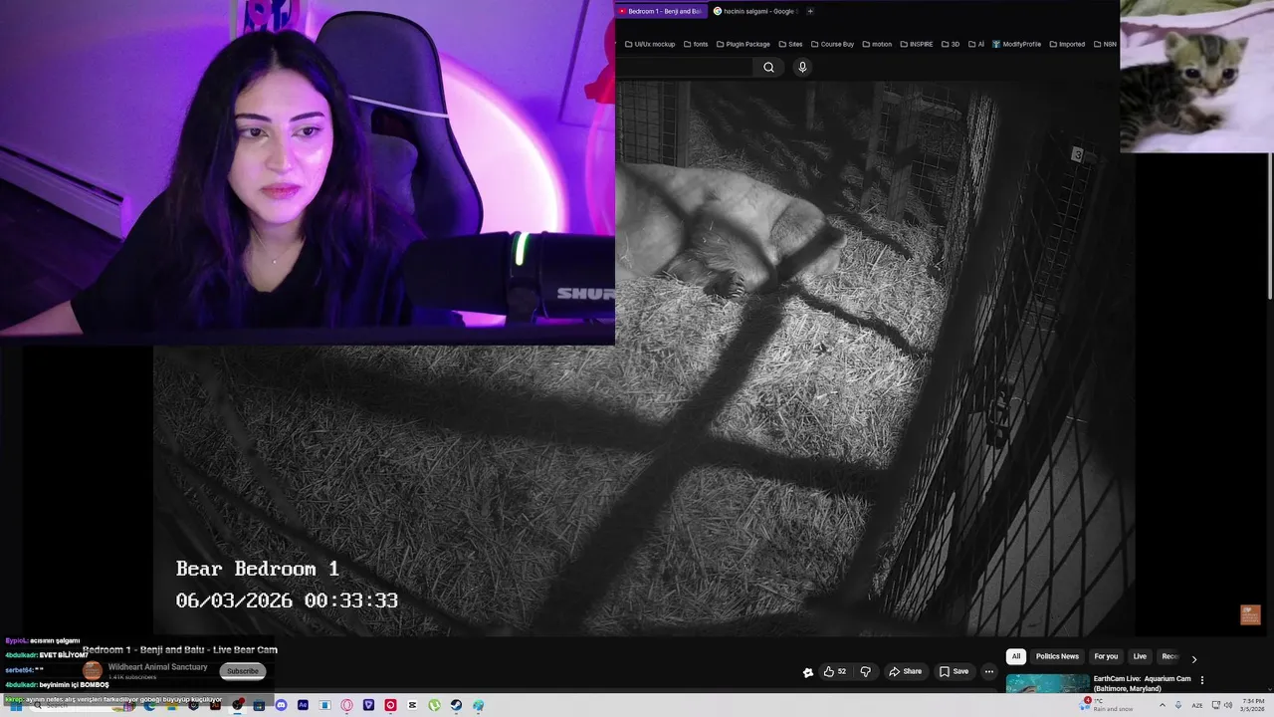Image resolution: width=1274 pixels, height=717 pixels.
Task: Open the AI bookmark folder
Action: [x=976, y=44]
